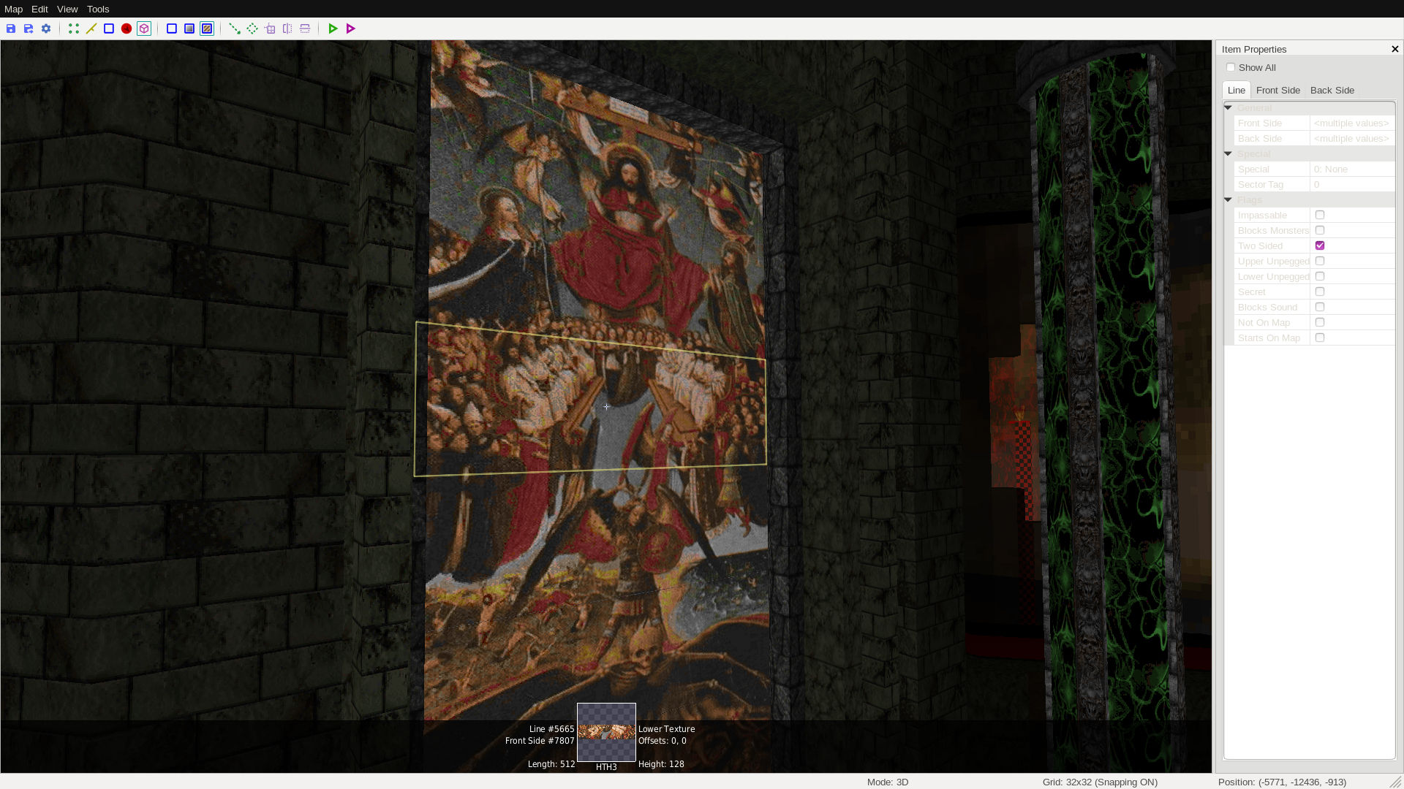Switch to the Front Side tab
This screenshot has height=789, width=1404.
coord(1277,90)
